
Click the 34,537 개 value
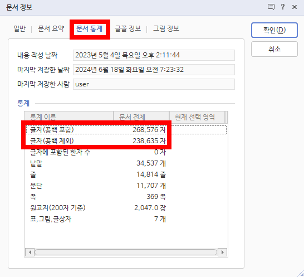coord(151,163)
